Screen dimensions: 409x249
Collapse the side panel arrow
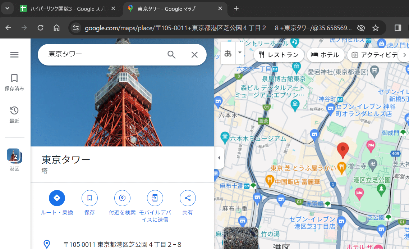pyautogui.click(x=219, y=158)
